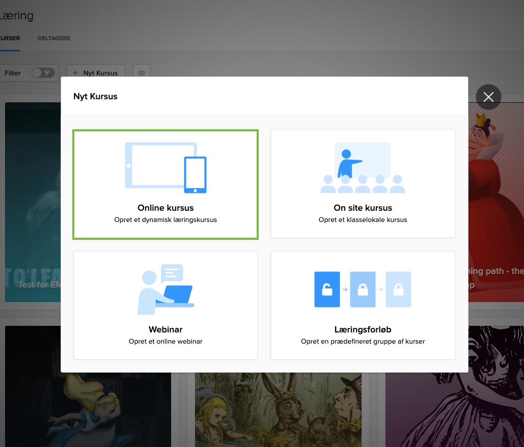
Task: Open the Deltagere tab
Action: (54, 38)
